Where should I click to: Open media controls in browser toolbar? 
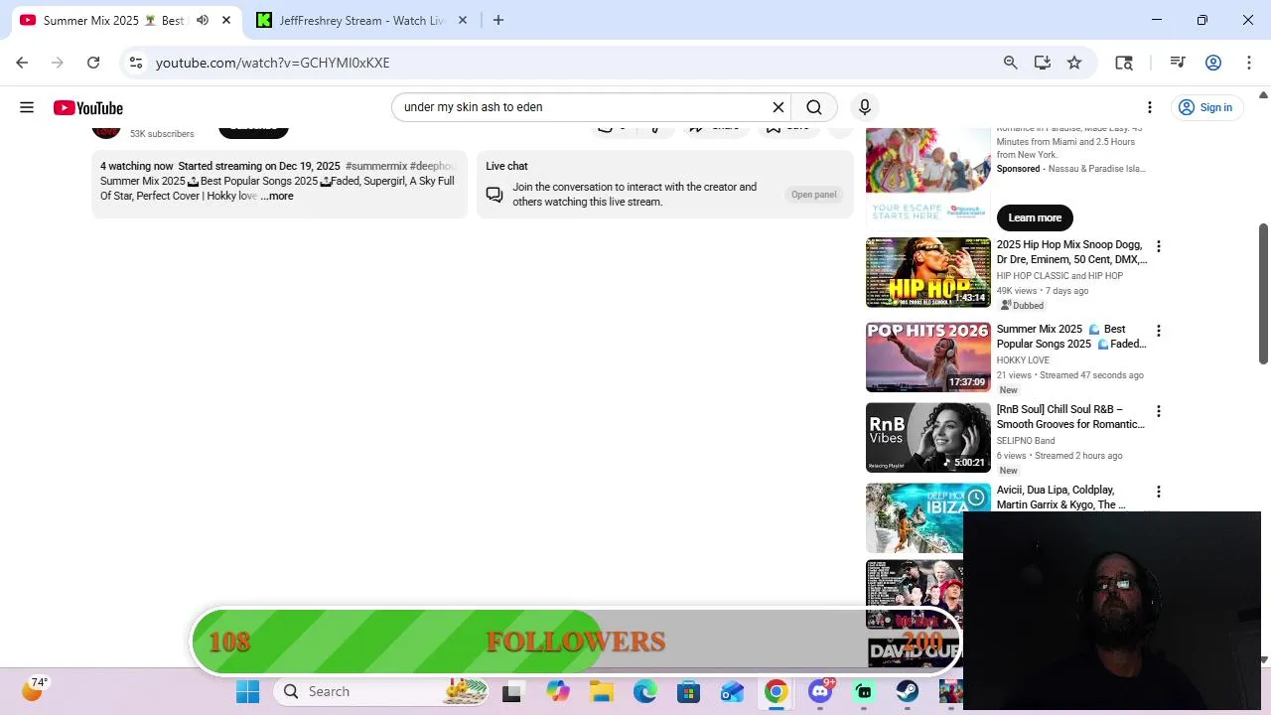click(x=1178, y=63)
